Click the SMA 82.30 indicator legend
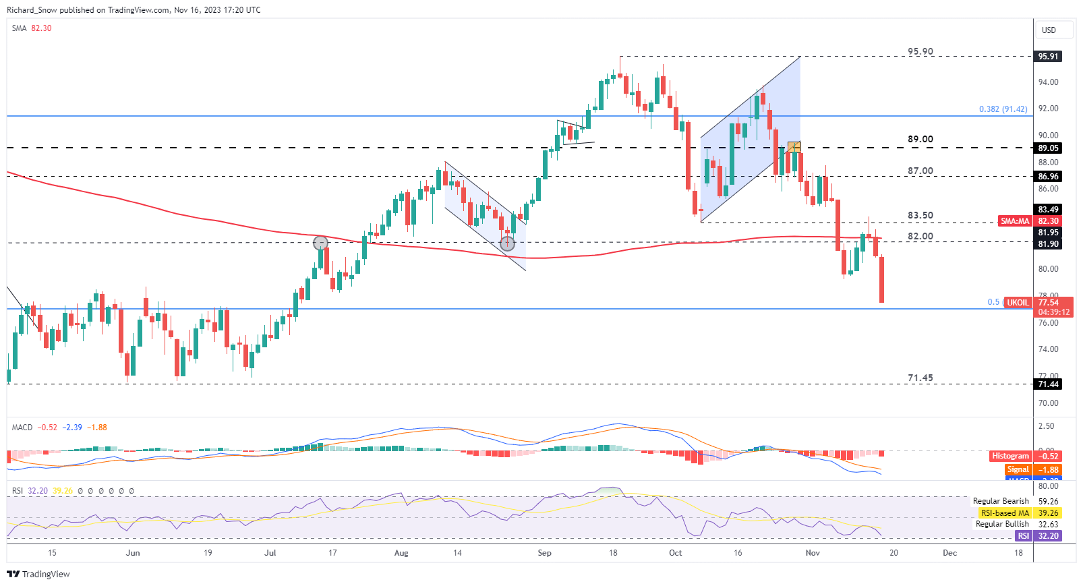 (x=32, y=28)
